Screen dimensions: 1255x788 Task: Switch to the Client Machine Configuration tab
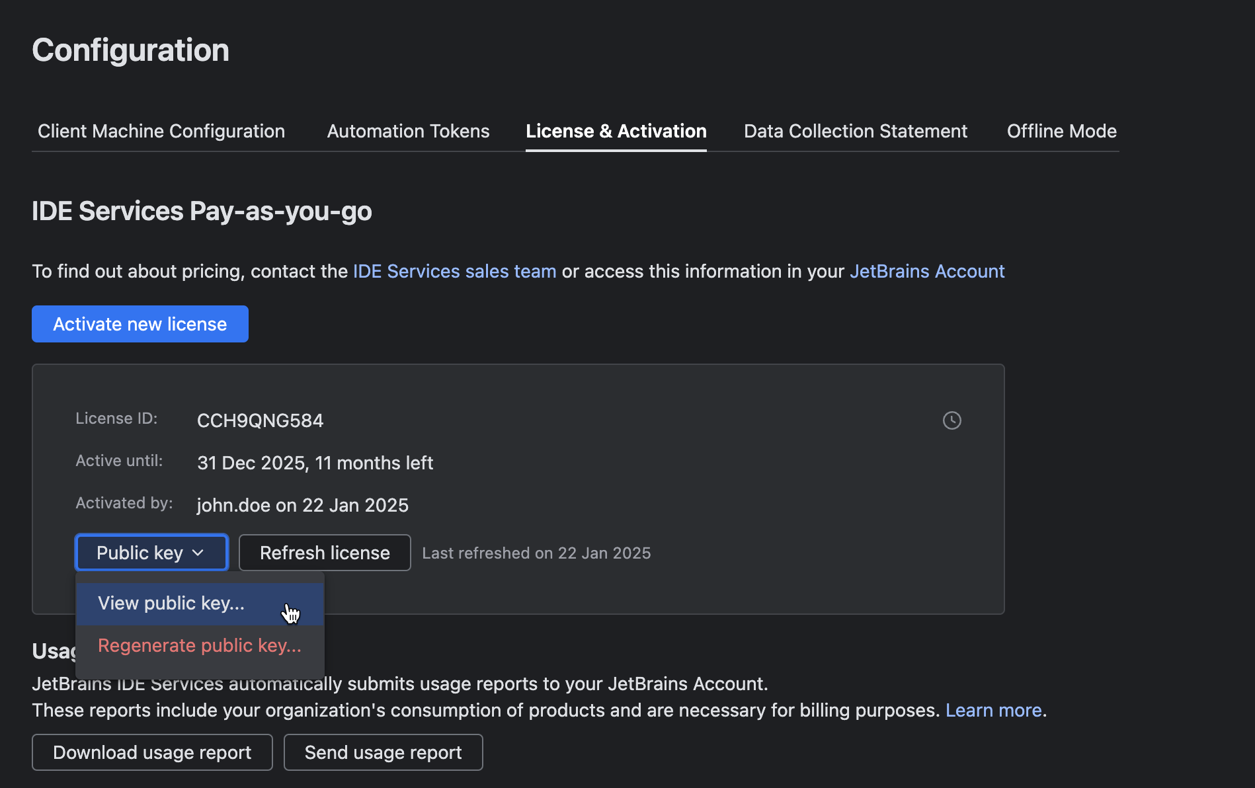click(x=161, y=131)
